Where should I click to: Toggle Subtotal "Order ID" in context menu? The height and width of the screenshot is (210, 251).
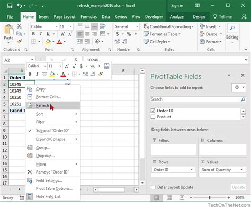(x=52, y=131)
